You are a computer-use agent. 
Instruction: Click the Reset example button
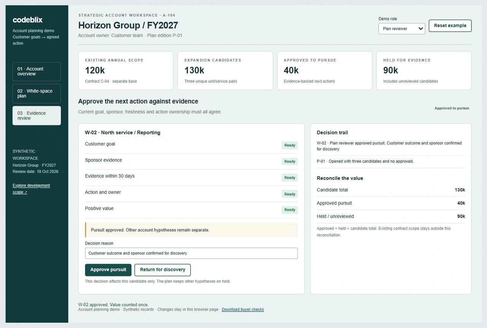pos(450,26)
